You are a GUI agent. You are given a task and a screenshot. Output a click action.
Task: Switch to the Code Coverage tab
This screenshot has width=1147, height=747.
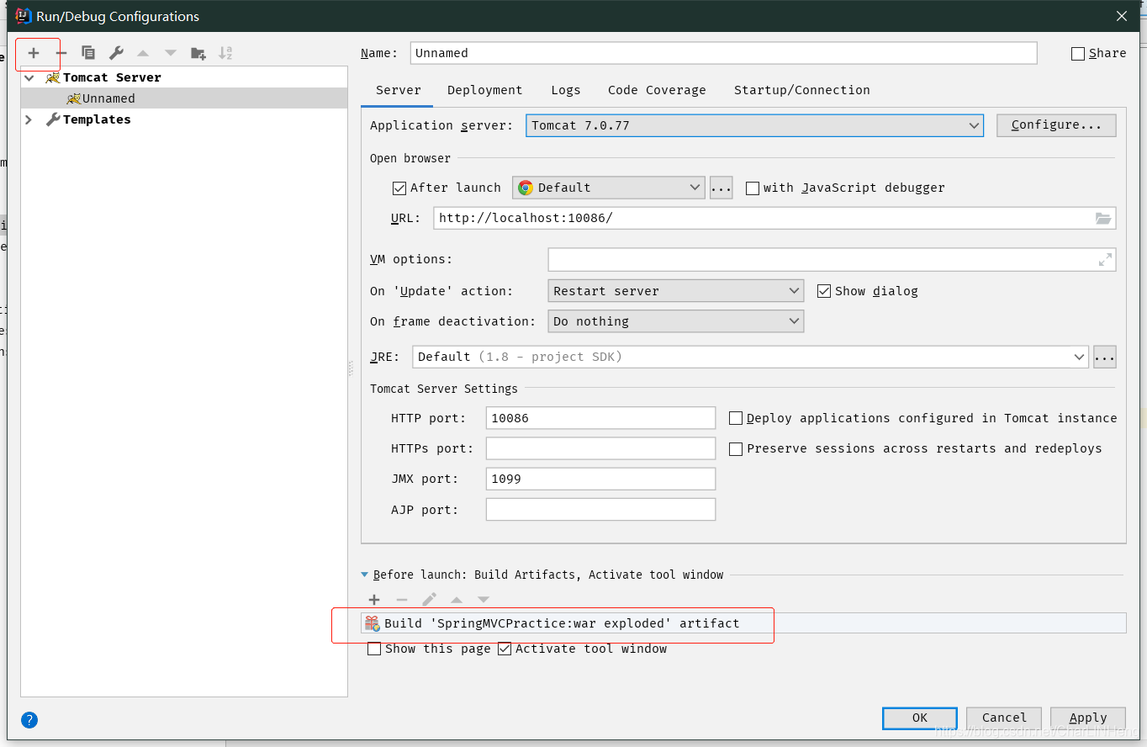click(657, 90)
